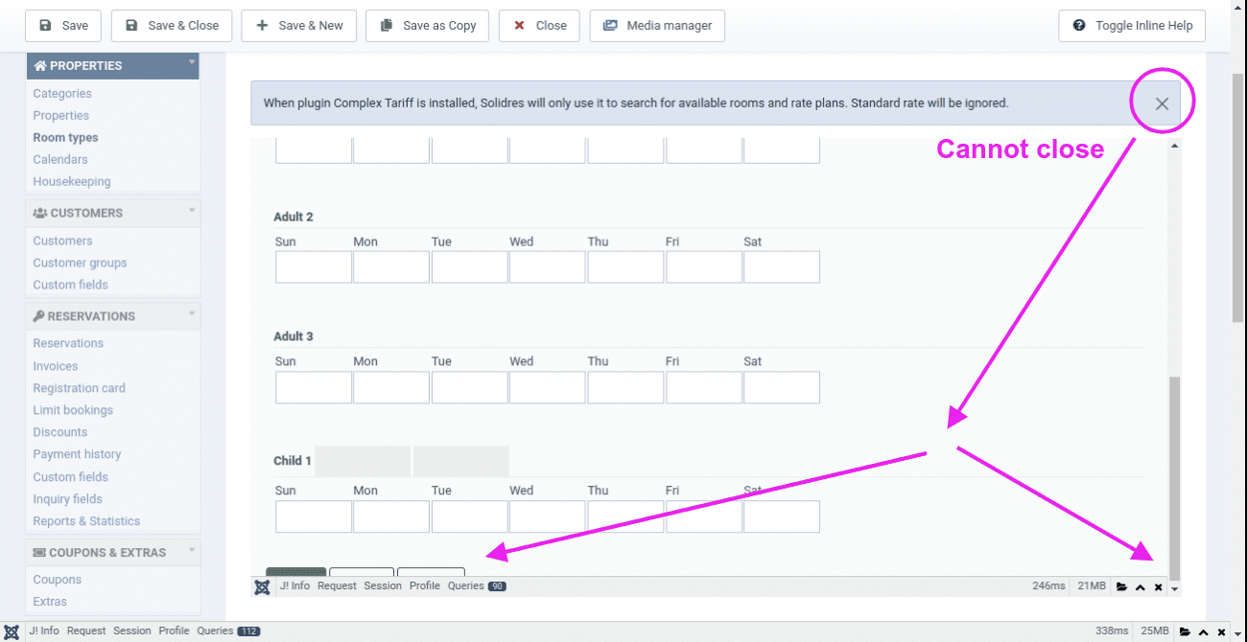
Task: Click the Adult 2 Sunday rate field
Action: pos(314,267)
